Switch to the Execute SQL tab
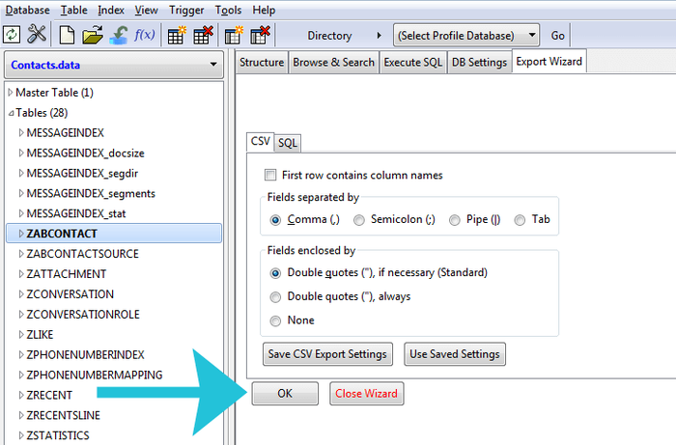This screenshot has width=676, height=445. tap(413, 63)
